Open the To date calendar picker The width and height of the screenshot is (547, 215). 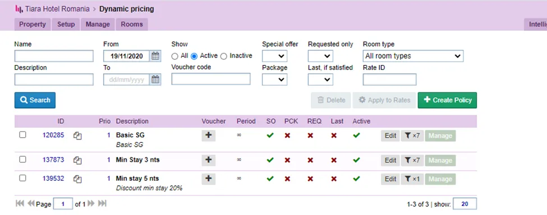tap(155, 80)
